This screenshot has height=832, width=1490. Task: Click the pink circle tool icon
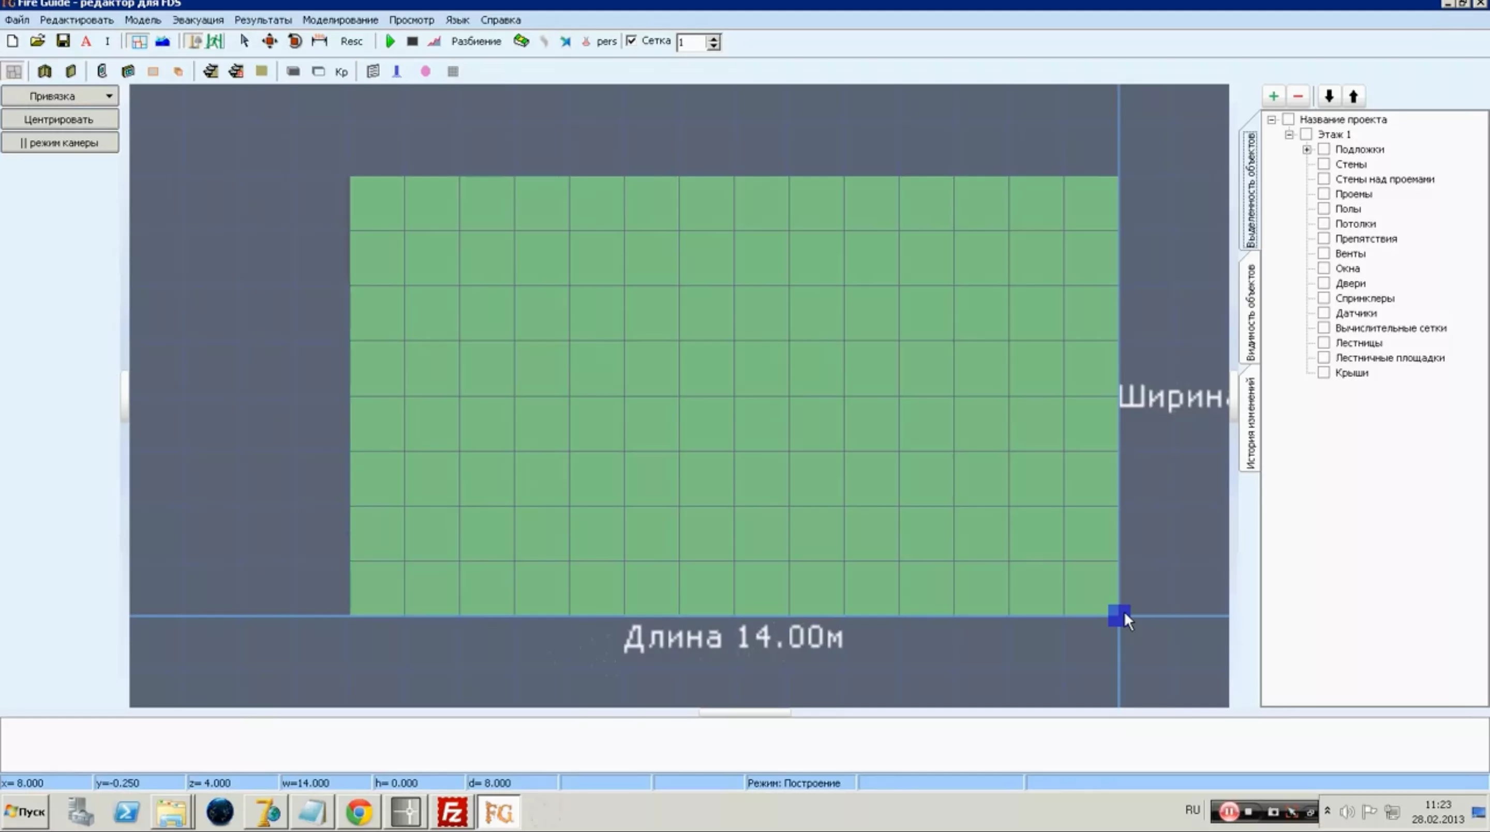point(425,71)
